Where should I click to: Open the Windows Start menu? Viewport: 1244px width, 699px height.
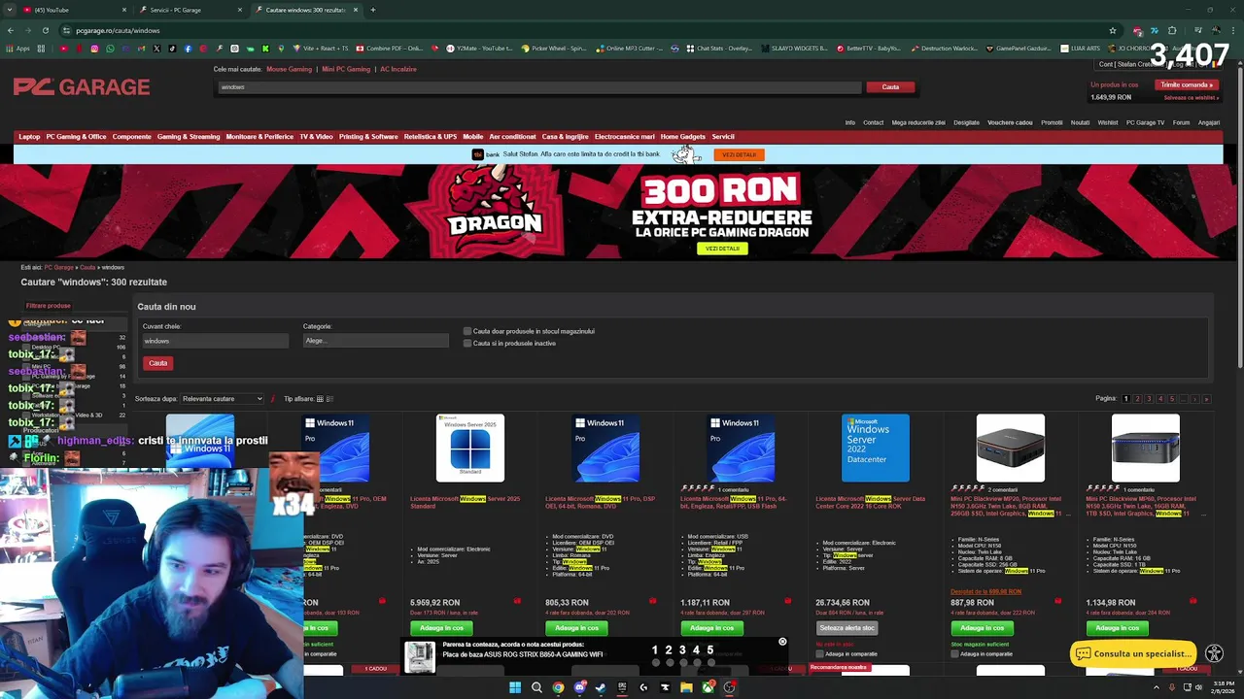(514, 687)
